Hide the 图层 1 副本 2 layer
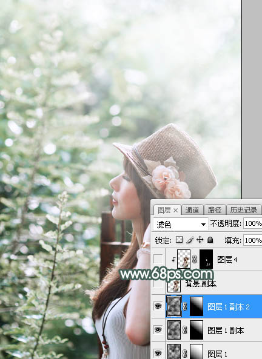The width and height of the screenshot is (262, 359). point(158,306)
